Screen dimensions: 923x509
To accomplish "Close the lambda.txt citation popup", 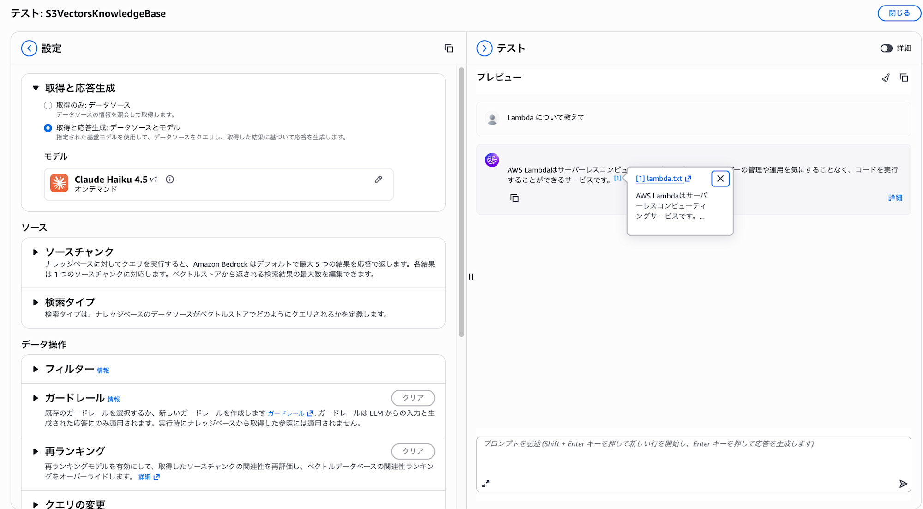I will (x=720, y=179).
